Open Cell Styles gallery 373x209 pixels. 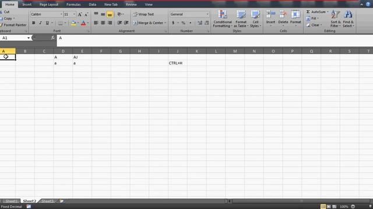pos(255,19)
